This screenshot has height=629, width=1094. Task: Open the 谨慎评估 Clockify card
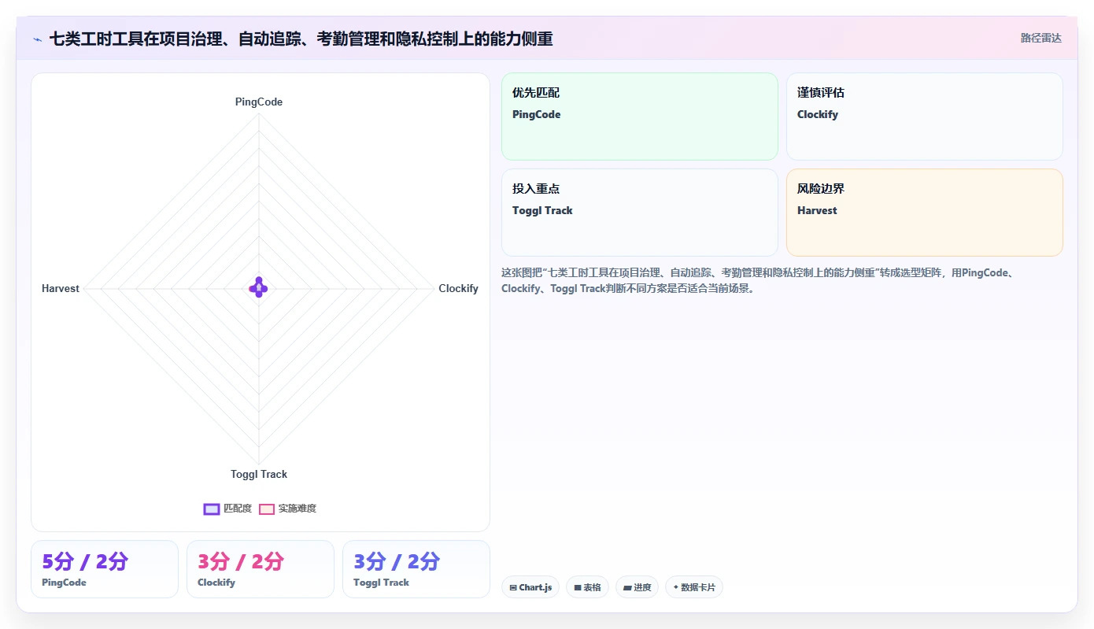(x=924, y=117)
